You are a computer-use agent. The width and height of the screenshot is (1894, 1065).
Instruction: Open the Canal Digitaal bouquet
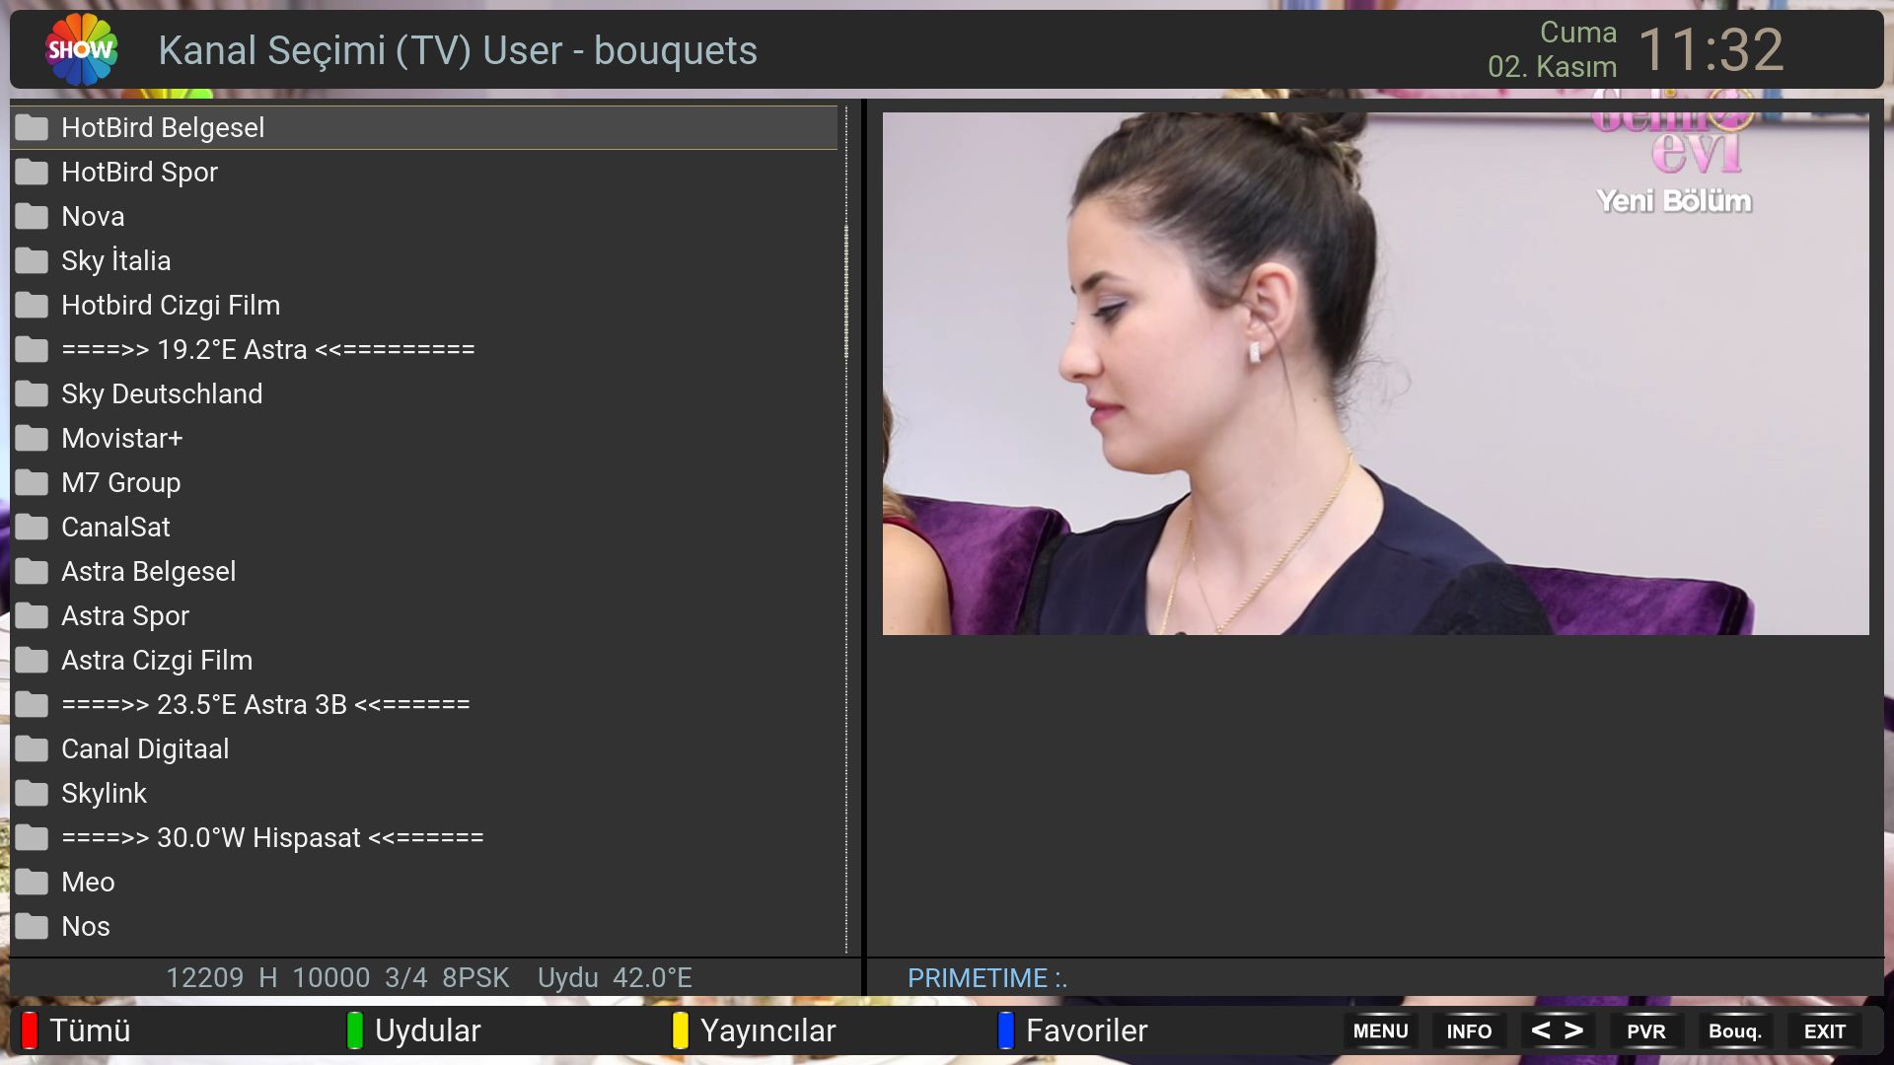424,748
